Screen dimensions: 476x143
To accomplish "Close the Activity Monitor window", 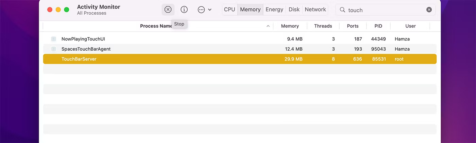I will click(x=50, y=10).
